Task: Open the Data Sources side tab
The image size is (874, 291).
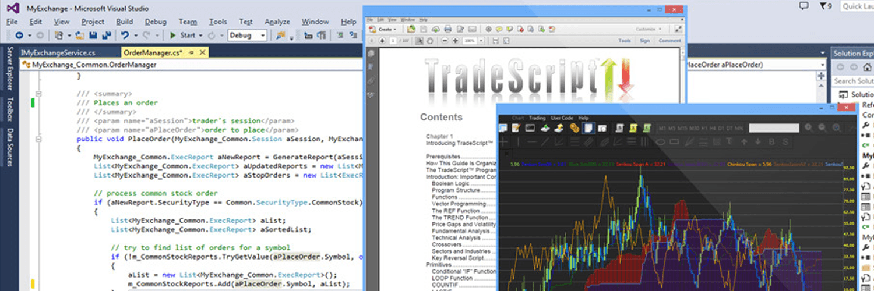Action: [10, 148]
